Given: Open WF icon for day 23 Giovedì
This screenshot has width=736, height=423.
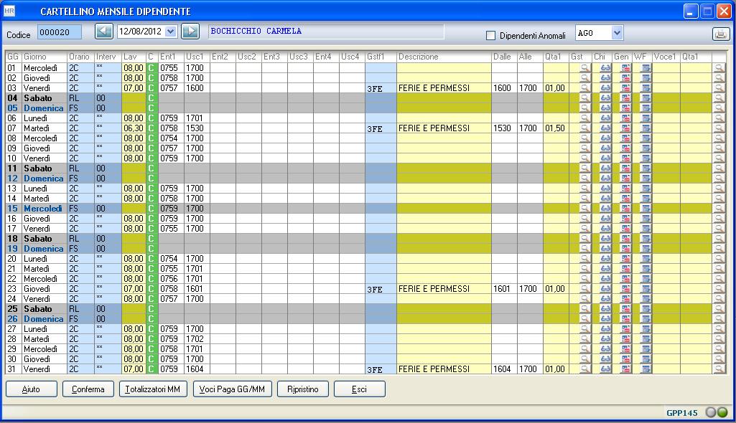Looking at the screenshot, I should click(646, 289).
